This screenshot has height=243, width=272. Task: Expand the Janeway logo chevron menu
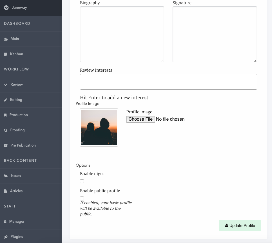click(x=6, y=8)
